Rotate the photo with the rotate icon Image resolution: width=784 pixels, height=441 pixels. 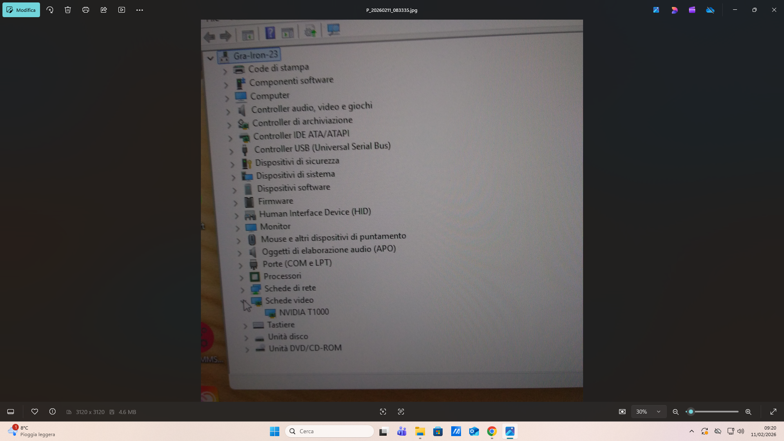(50, 10)
